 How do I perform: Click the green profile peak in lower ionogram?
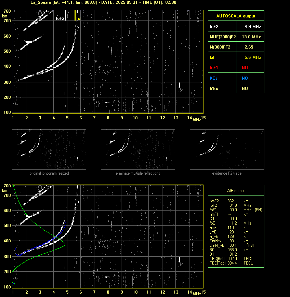[x=65, y=244]
